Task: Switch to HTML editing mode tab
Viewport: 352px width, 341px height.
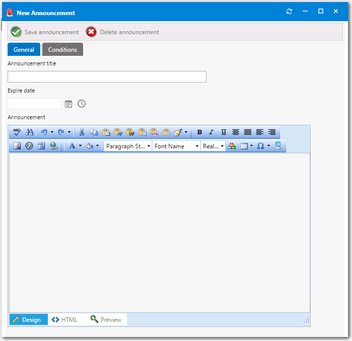Action: click(64, 320)
